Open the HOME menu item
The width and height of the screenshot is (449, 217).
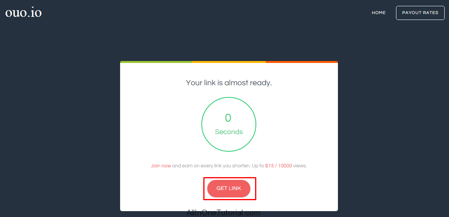pyautogui.click(x=379, y=13)
